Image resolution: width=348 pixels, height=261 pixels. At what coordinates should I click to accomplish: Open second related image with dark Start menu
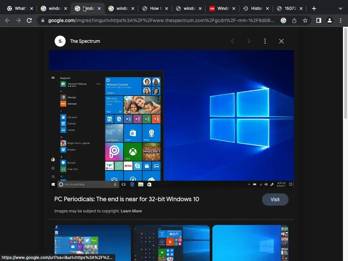click(x=172, y=243)
